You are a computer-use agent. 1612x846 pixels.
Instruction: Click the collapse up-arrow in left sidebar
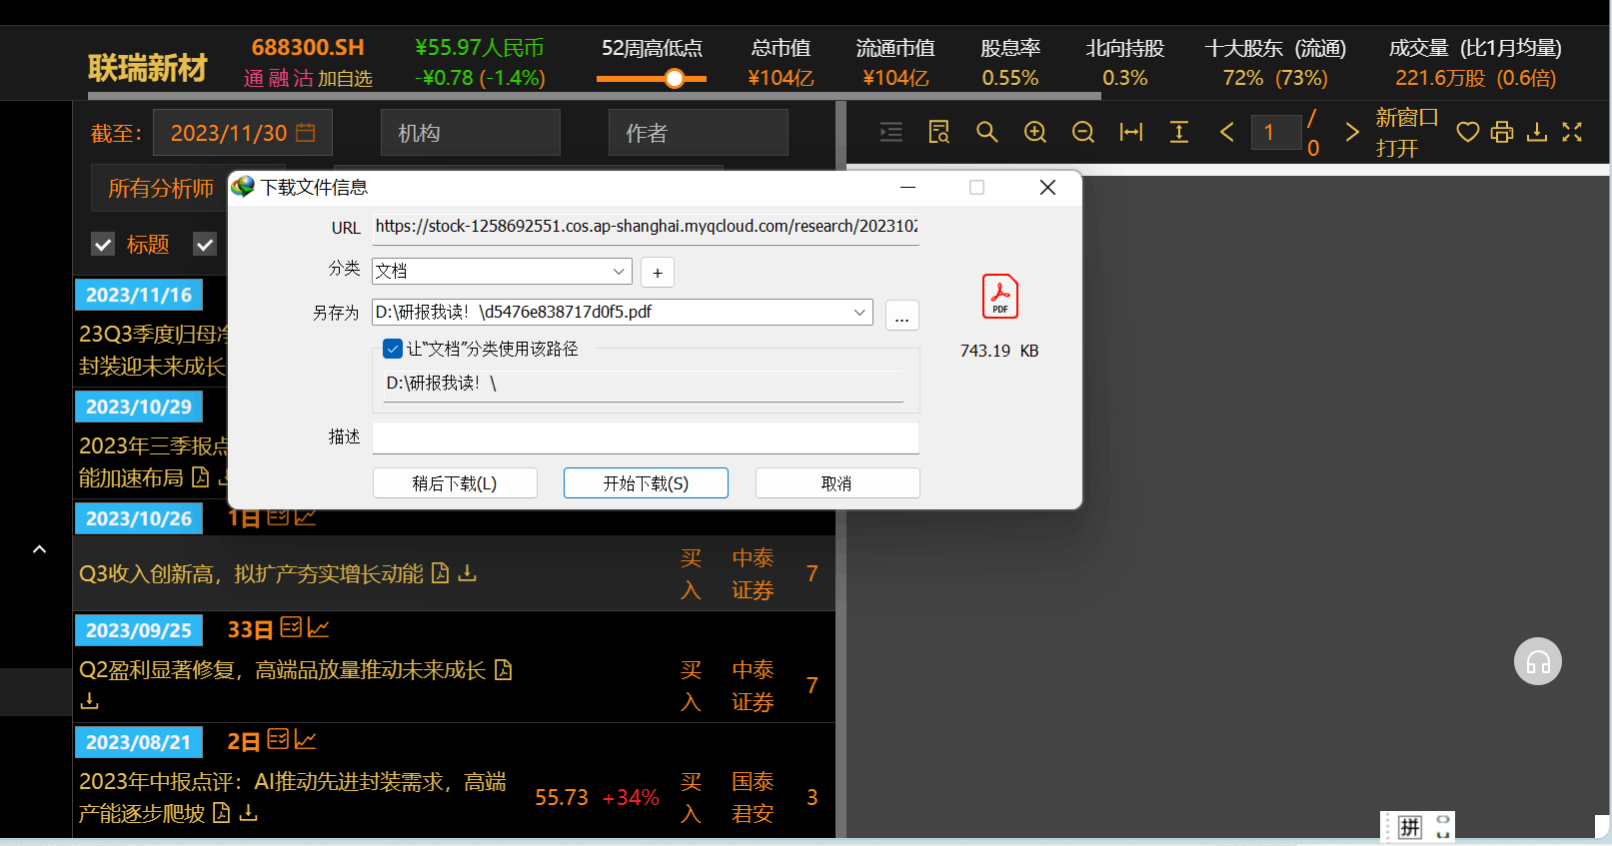click(x=39, y=549)
